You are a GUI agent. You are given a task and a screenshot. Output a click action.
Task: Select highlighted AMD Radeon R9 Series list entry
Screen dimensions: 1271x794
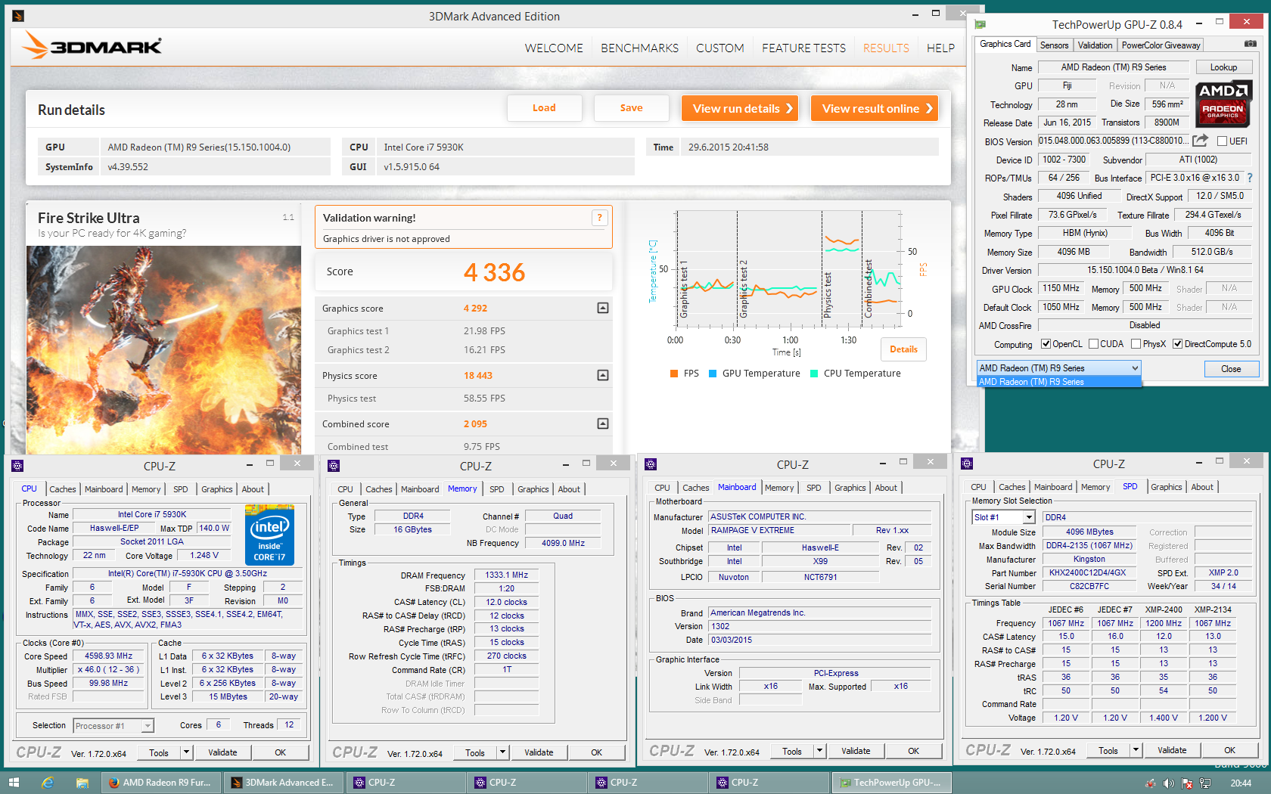coord(1058,382)
